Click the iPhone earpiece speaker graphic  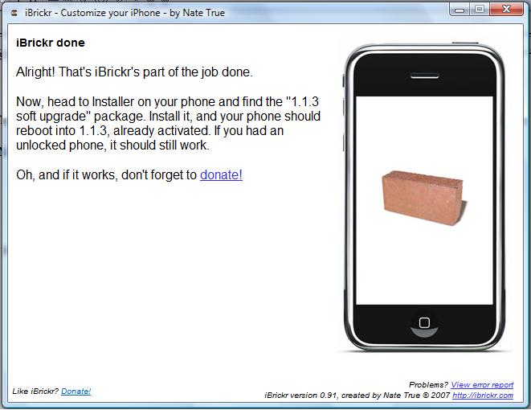pyautogui.click(x=425, y=76)
